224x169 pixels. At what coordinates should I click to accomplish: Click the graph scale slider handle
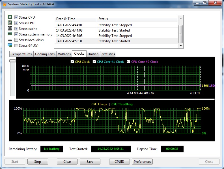pyautogui.click(x=12, y=61)
